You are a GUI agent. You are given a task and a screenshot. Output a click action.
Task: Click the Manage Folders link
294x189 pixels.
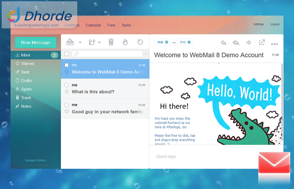[x=35, y=160]
